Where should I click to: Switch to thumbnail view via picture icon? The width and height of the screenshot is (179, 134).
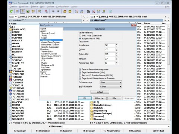[28, 11]
